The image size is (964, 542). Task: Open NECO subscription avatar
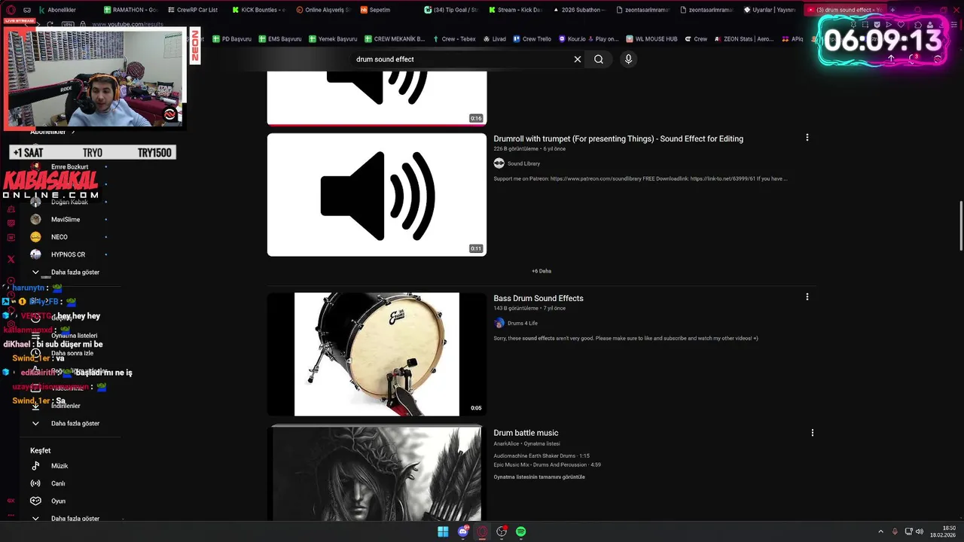click(x=35, y=237)
